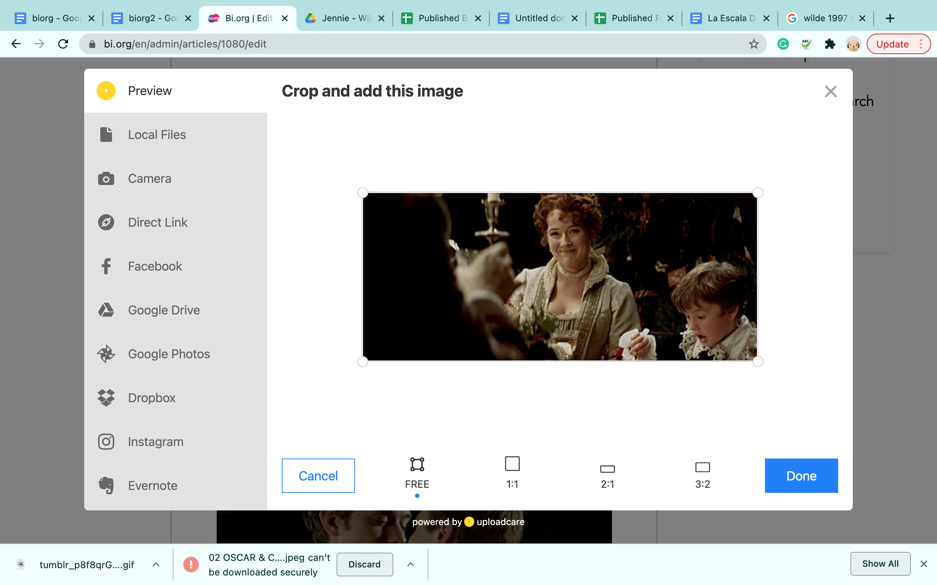
Task: Select the Local Files source icon
Action: (106, 135)
